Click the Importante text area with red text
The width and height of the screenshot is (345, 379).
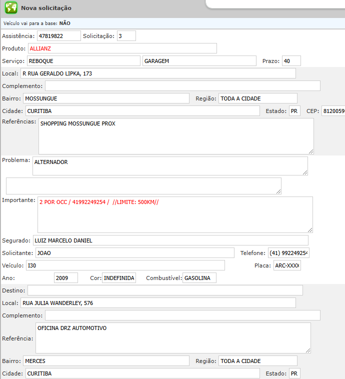pos(175,214)
